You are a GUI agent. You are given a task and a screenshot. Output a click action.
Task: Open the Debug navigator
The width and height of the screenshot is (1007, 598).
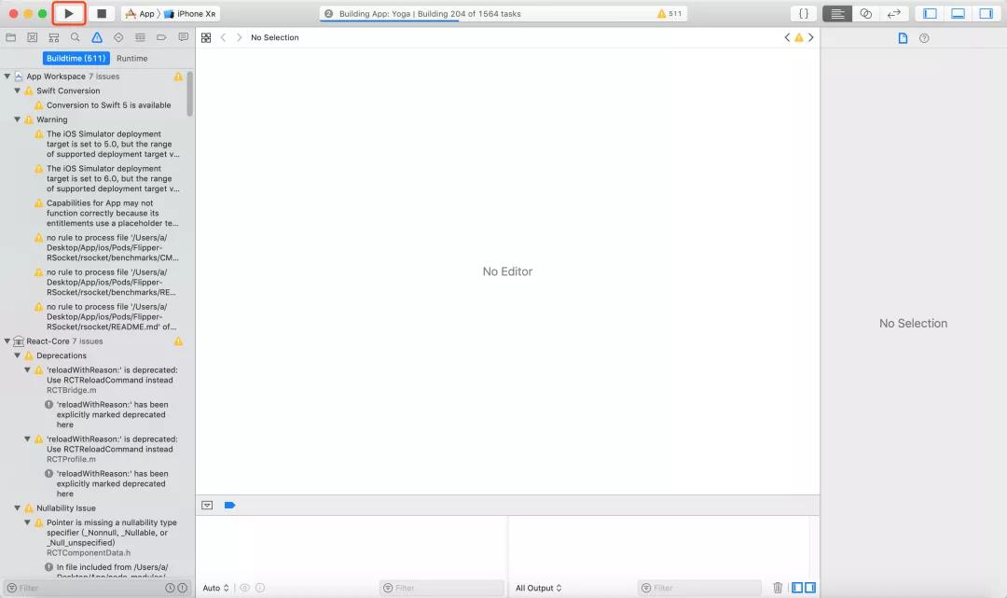(x=140, y=37)
